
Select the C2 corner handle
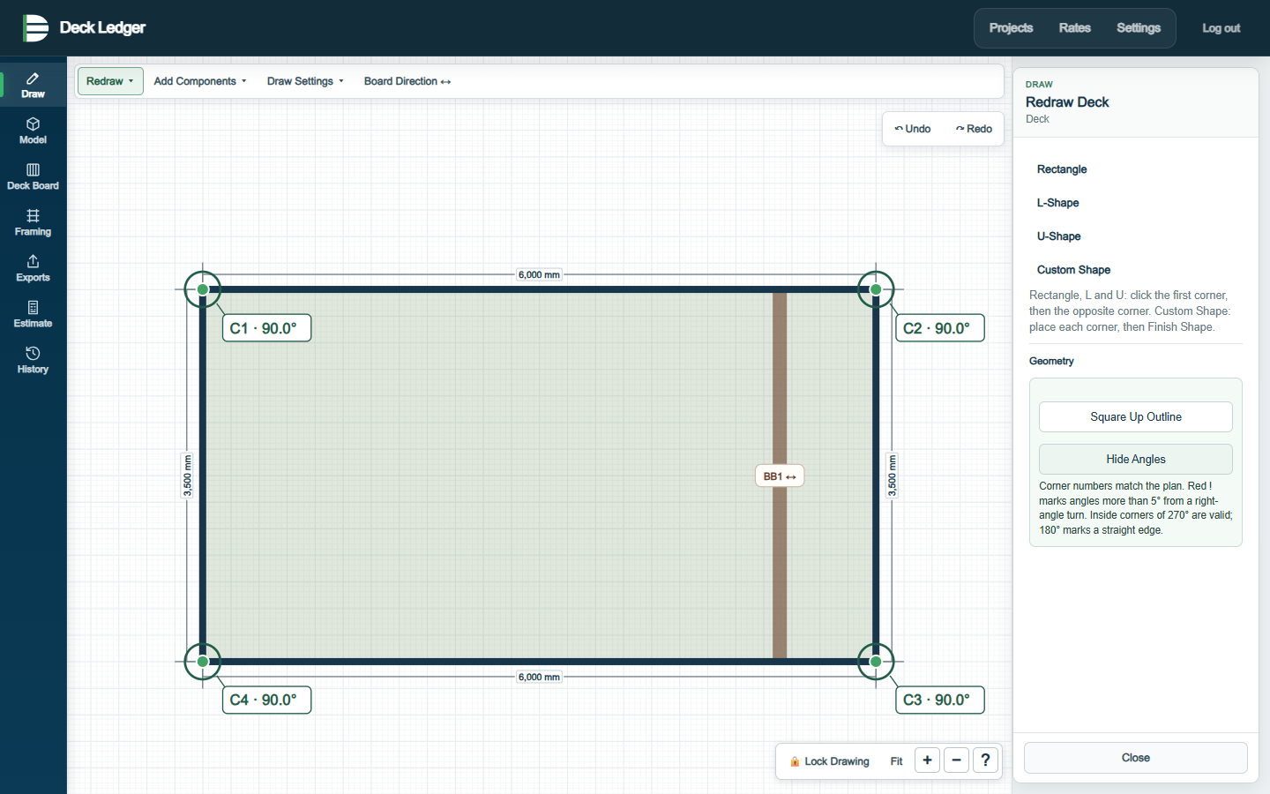(876, 289)
